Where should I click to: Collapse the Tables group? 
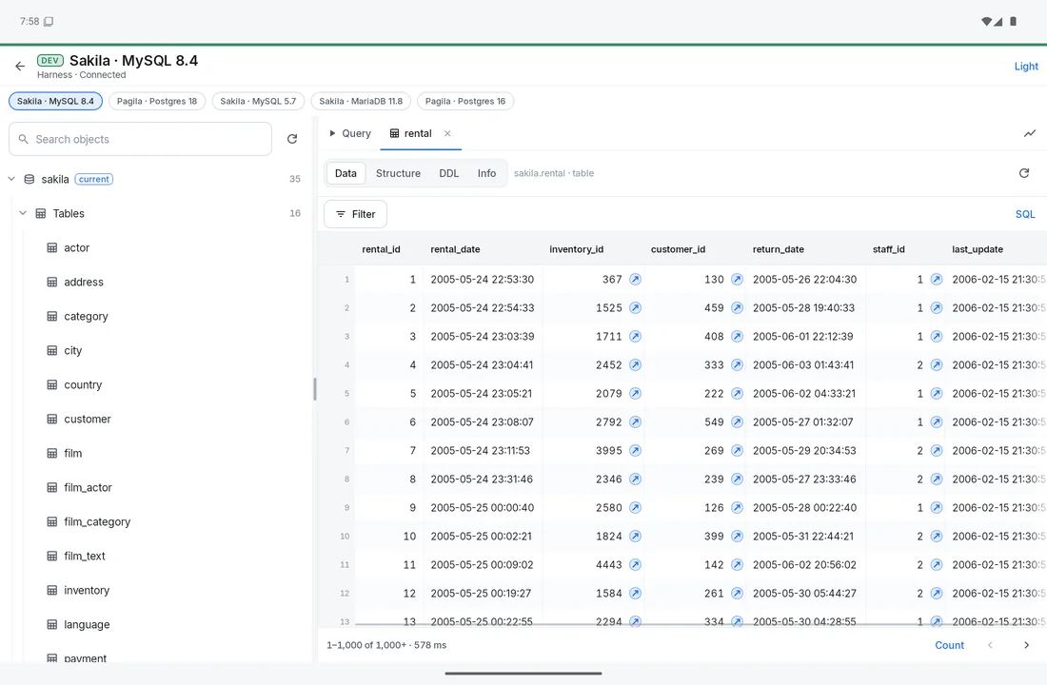(x=23, y=213)
